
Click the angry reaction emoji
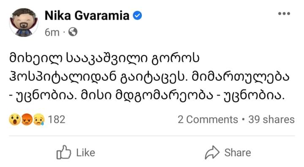(27, 119)
